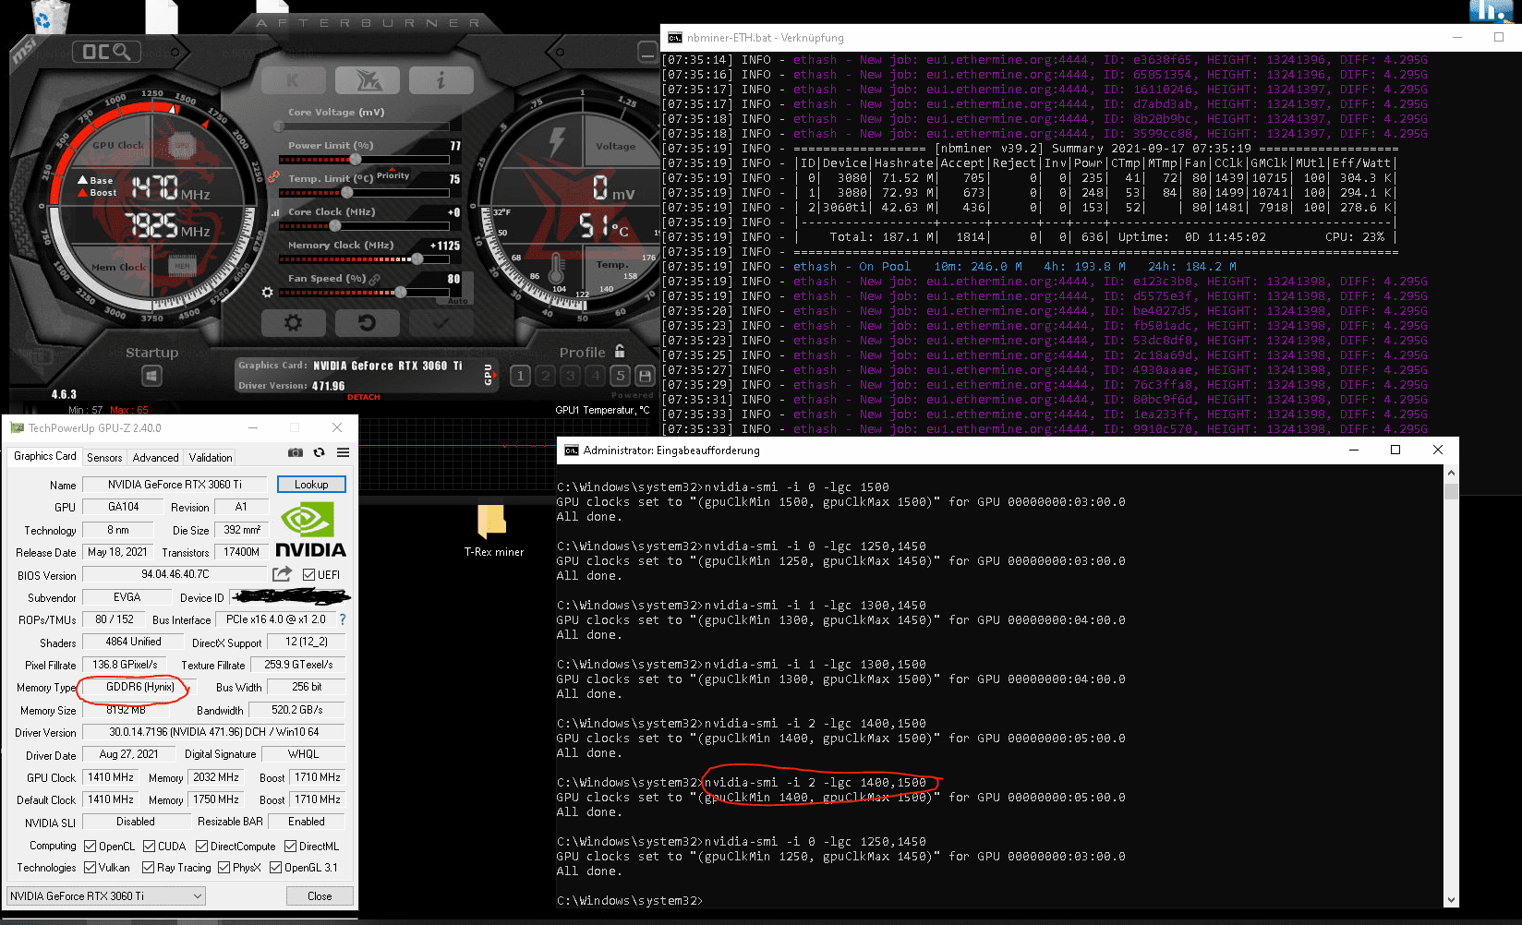1522x925 pixels.
Task: Click the Bus Interface question mark
Action: (343, 619)
